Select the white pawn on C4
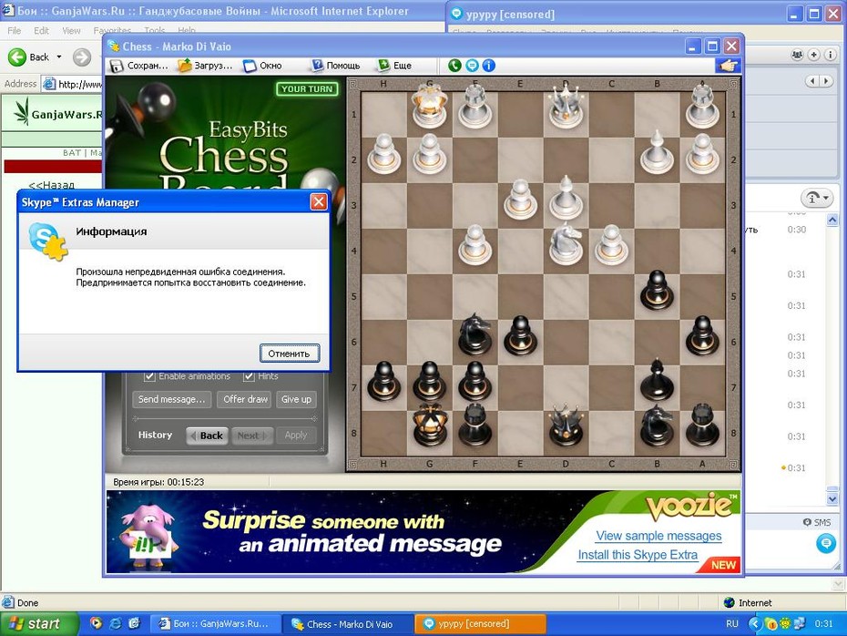847x636 pixels. click(611, 244)
